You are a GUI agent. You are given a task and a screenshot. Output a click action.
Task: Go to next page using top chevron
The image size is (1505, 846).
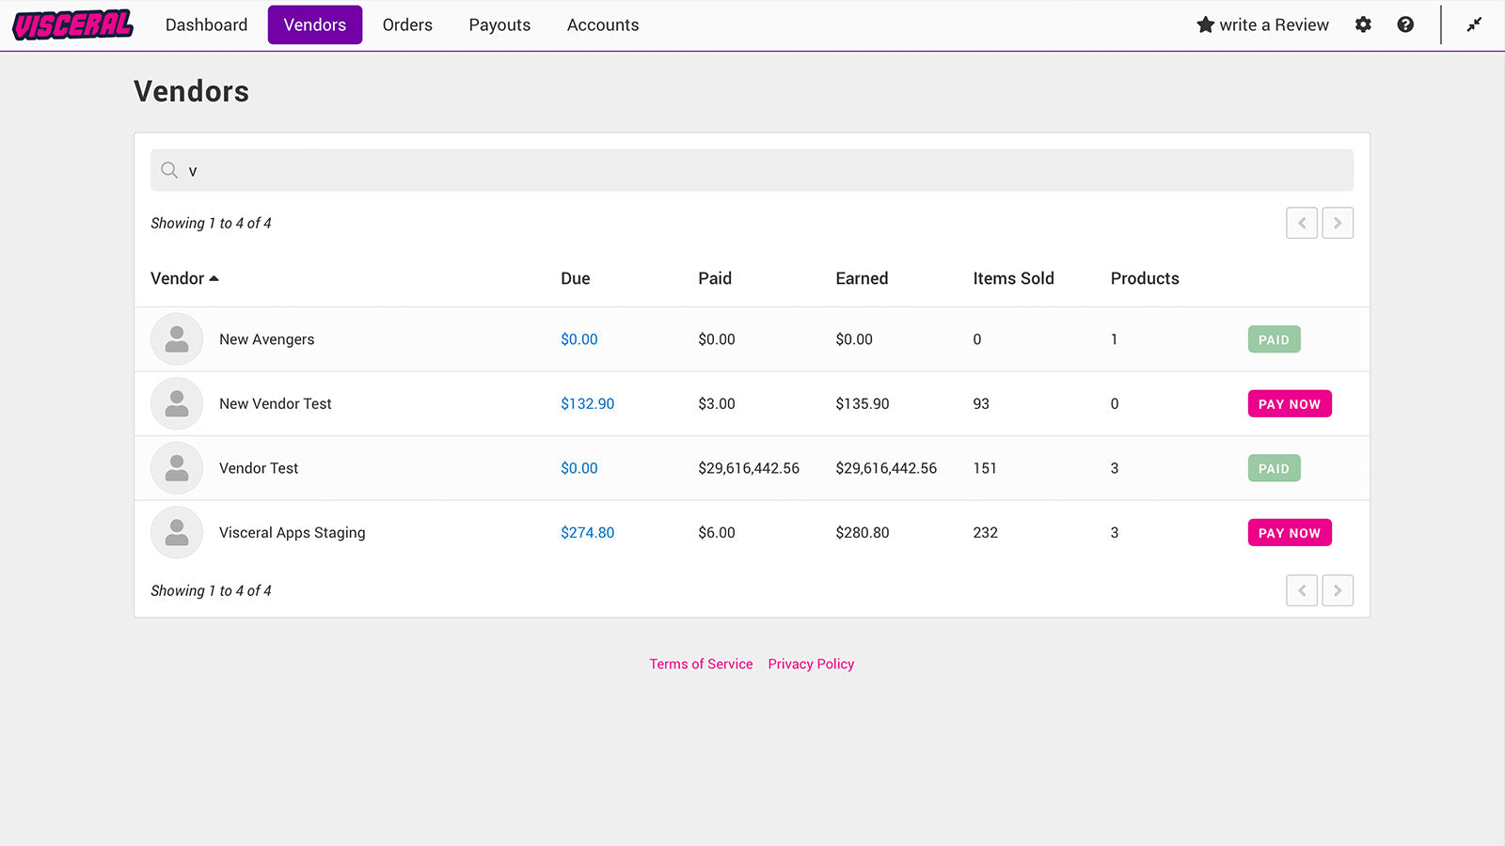pyautogui.click(x=1338, y=223)
